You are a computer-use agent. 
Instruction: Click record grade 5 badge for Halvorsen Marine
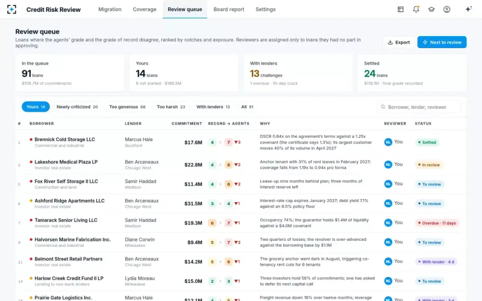coord(212,242)
